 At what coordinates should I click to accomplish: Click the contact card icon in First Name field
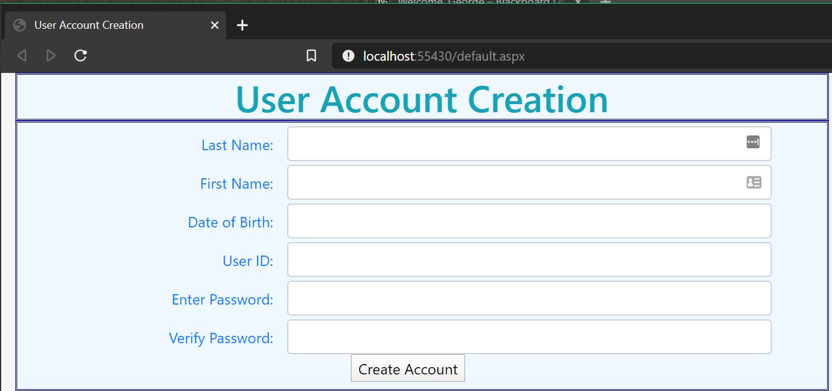[x=753, y=182]
